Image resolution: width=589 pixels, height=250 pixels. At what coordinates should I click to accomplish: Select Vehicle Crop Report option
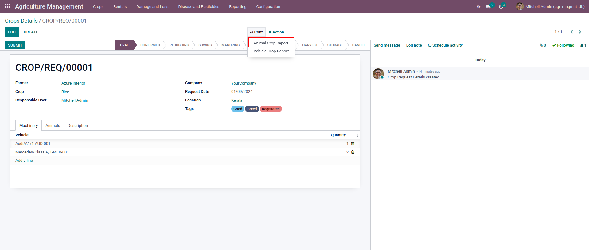click(271, 51)
